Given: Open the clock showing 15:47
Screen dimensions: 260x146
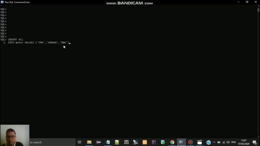Looking at the screenshot, I should tap(244, 142).
